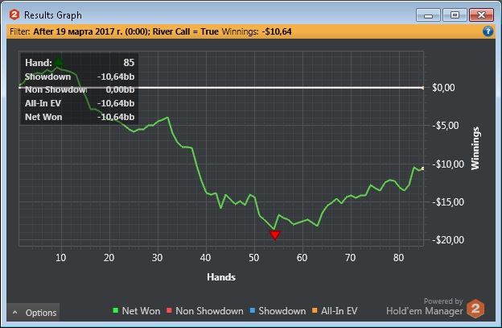Click the $0,00 axis label
The width and height of the screenshot is (502, 328).
click(x=443, y=88)
